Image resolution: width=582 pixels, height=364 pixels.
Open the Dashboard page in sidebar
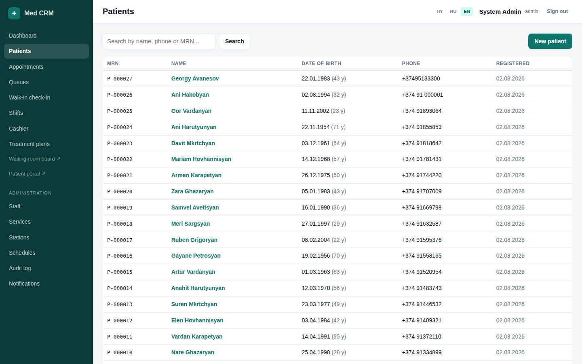(46, 36)
